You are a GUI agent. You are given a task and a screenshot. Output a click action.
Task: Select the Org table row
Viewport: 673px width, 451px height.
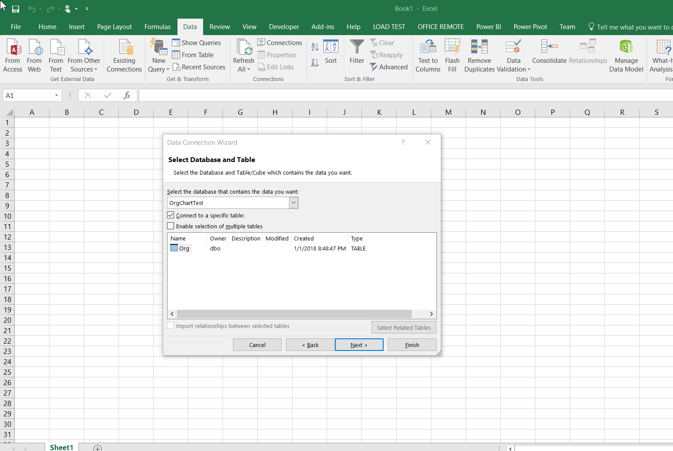click(x=184, y=248)
